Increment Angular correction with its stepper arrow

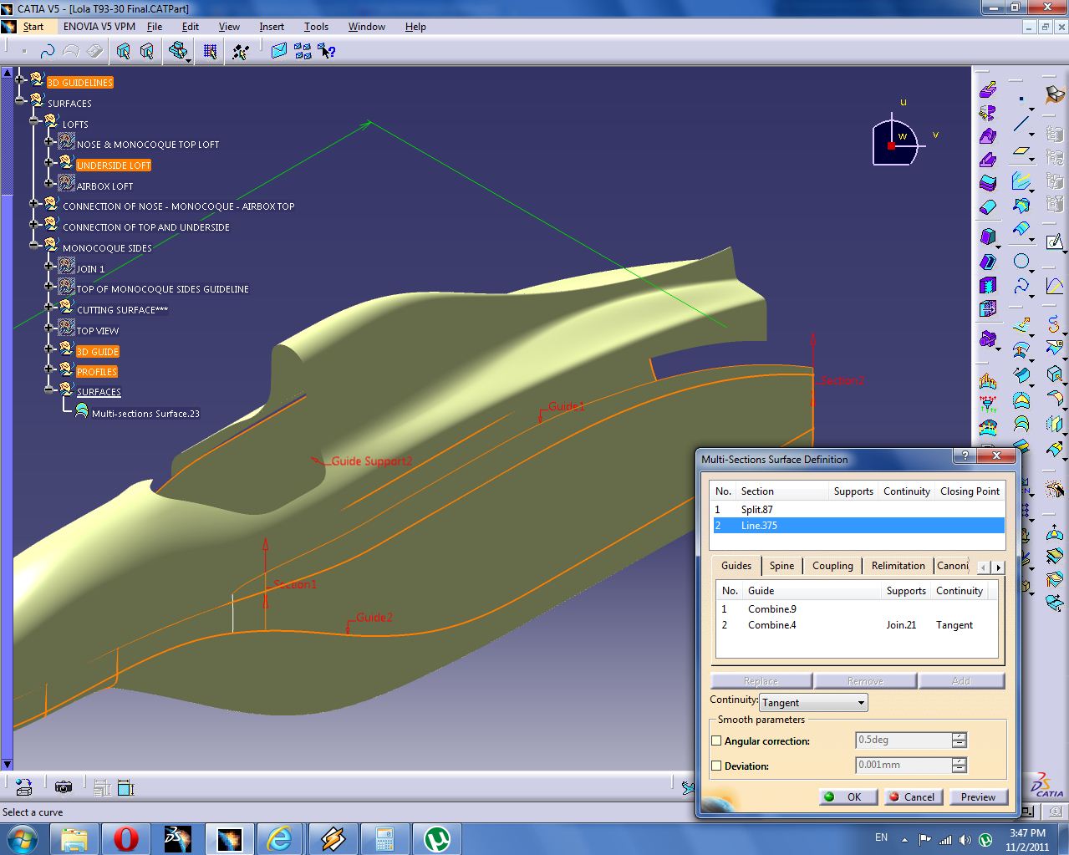pos(960,735)
